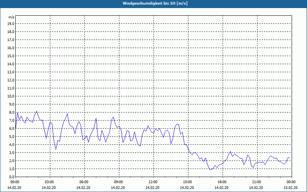Click the 15:00 time label
Screen dimensions: 307x192
188,182
